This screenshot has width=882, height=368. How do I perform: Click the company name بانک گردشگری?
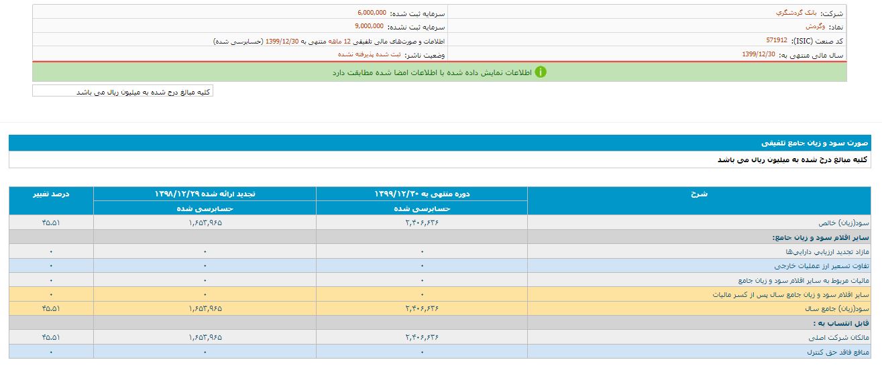[x=804, y=13]
